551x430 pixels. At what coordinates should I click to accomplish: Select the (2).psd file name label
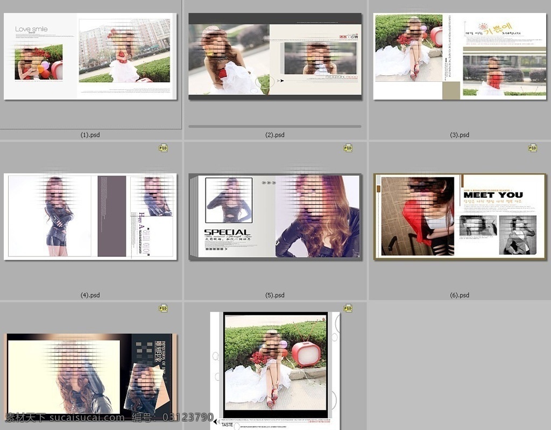(x=275, y=135)
